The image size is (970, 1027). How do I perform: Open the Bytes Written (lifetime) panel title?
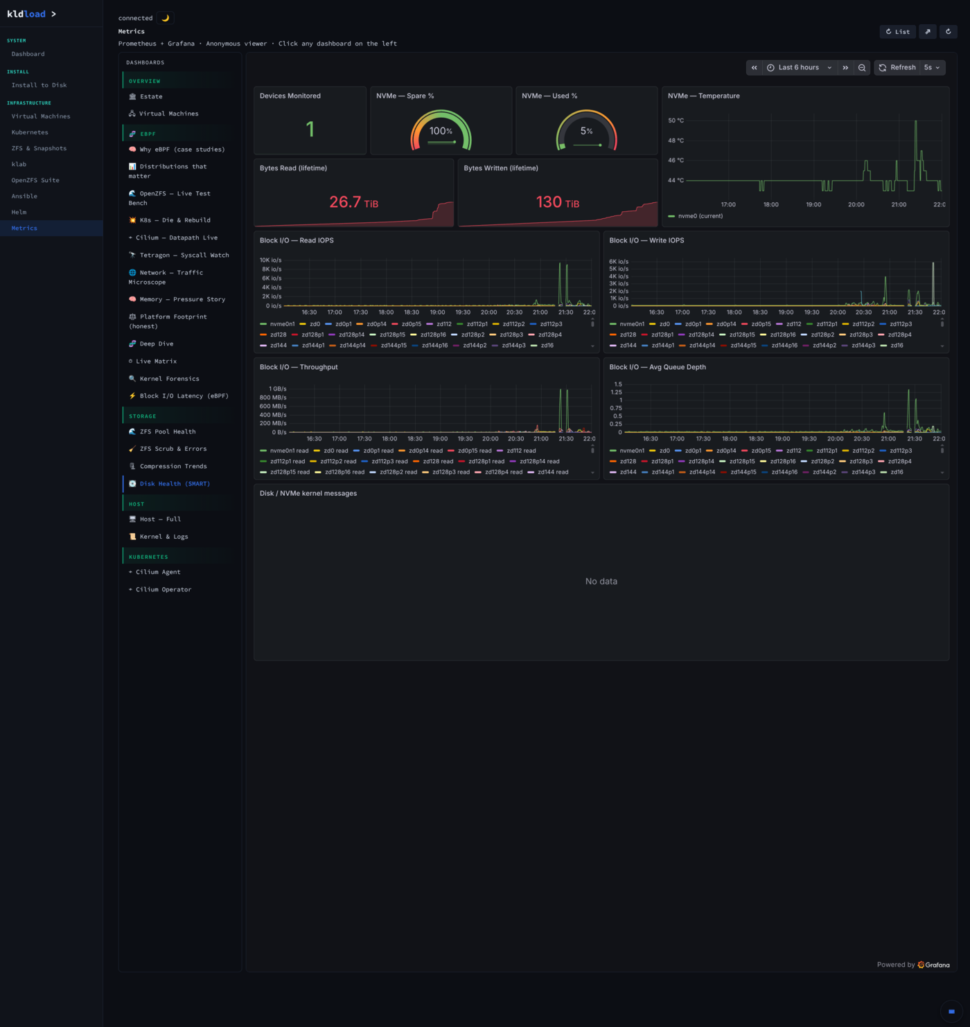pyautogui.click(x=501, y=168)
